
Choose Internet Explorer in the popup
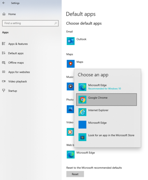tap(106, 112)
